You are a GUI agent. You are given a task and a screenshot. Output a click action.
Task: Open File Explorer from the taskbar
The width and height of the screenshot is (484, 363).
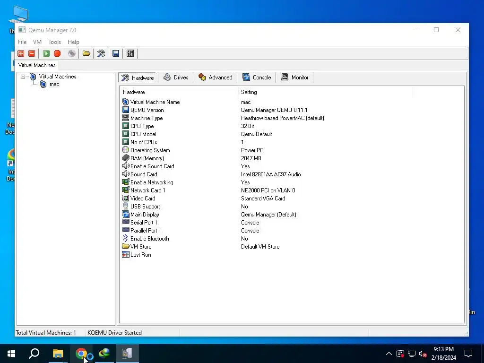tap(58, 354)
